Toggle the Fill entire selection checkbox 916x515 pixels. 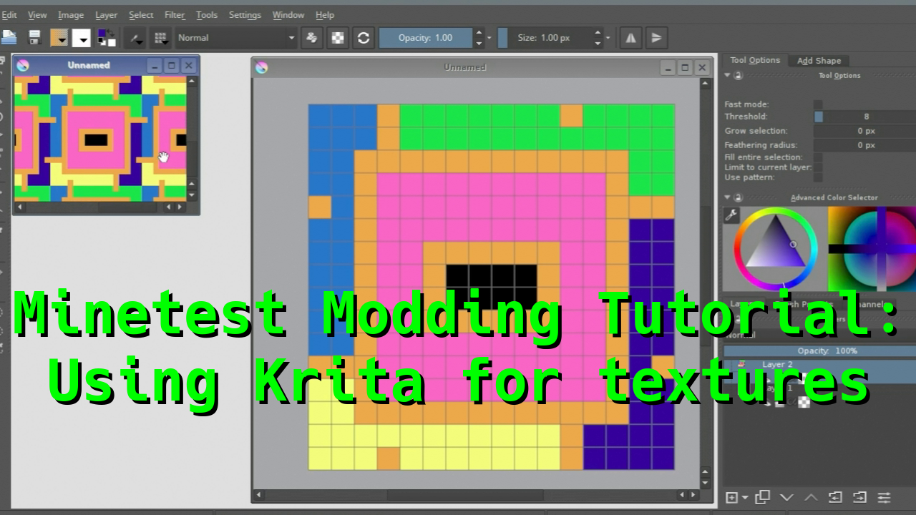818,157
